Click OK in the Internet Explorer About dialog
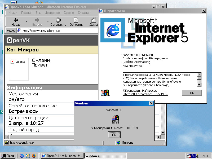 click(192, 93)
